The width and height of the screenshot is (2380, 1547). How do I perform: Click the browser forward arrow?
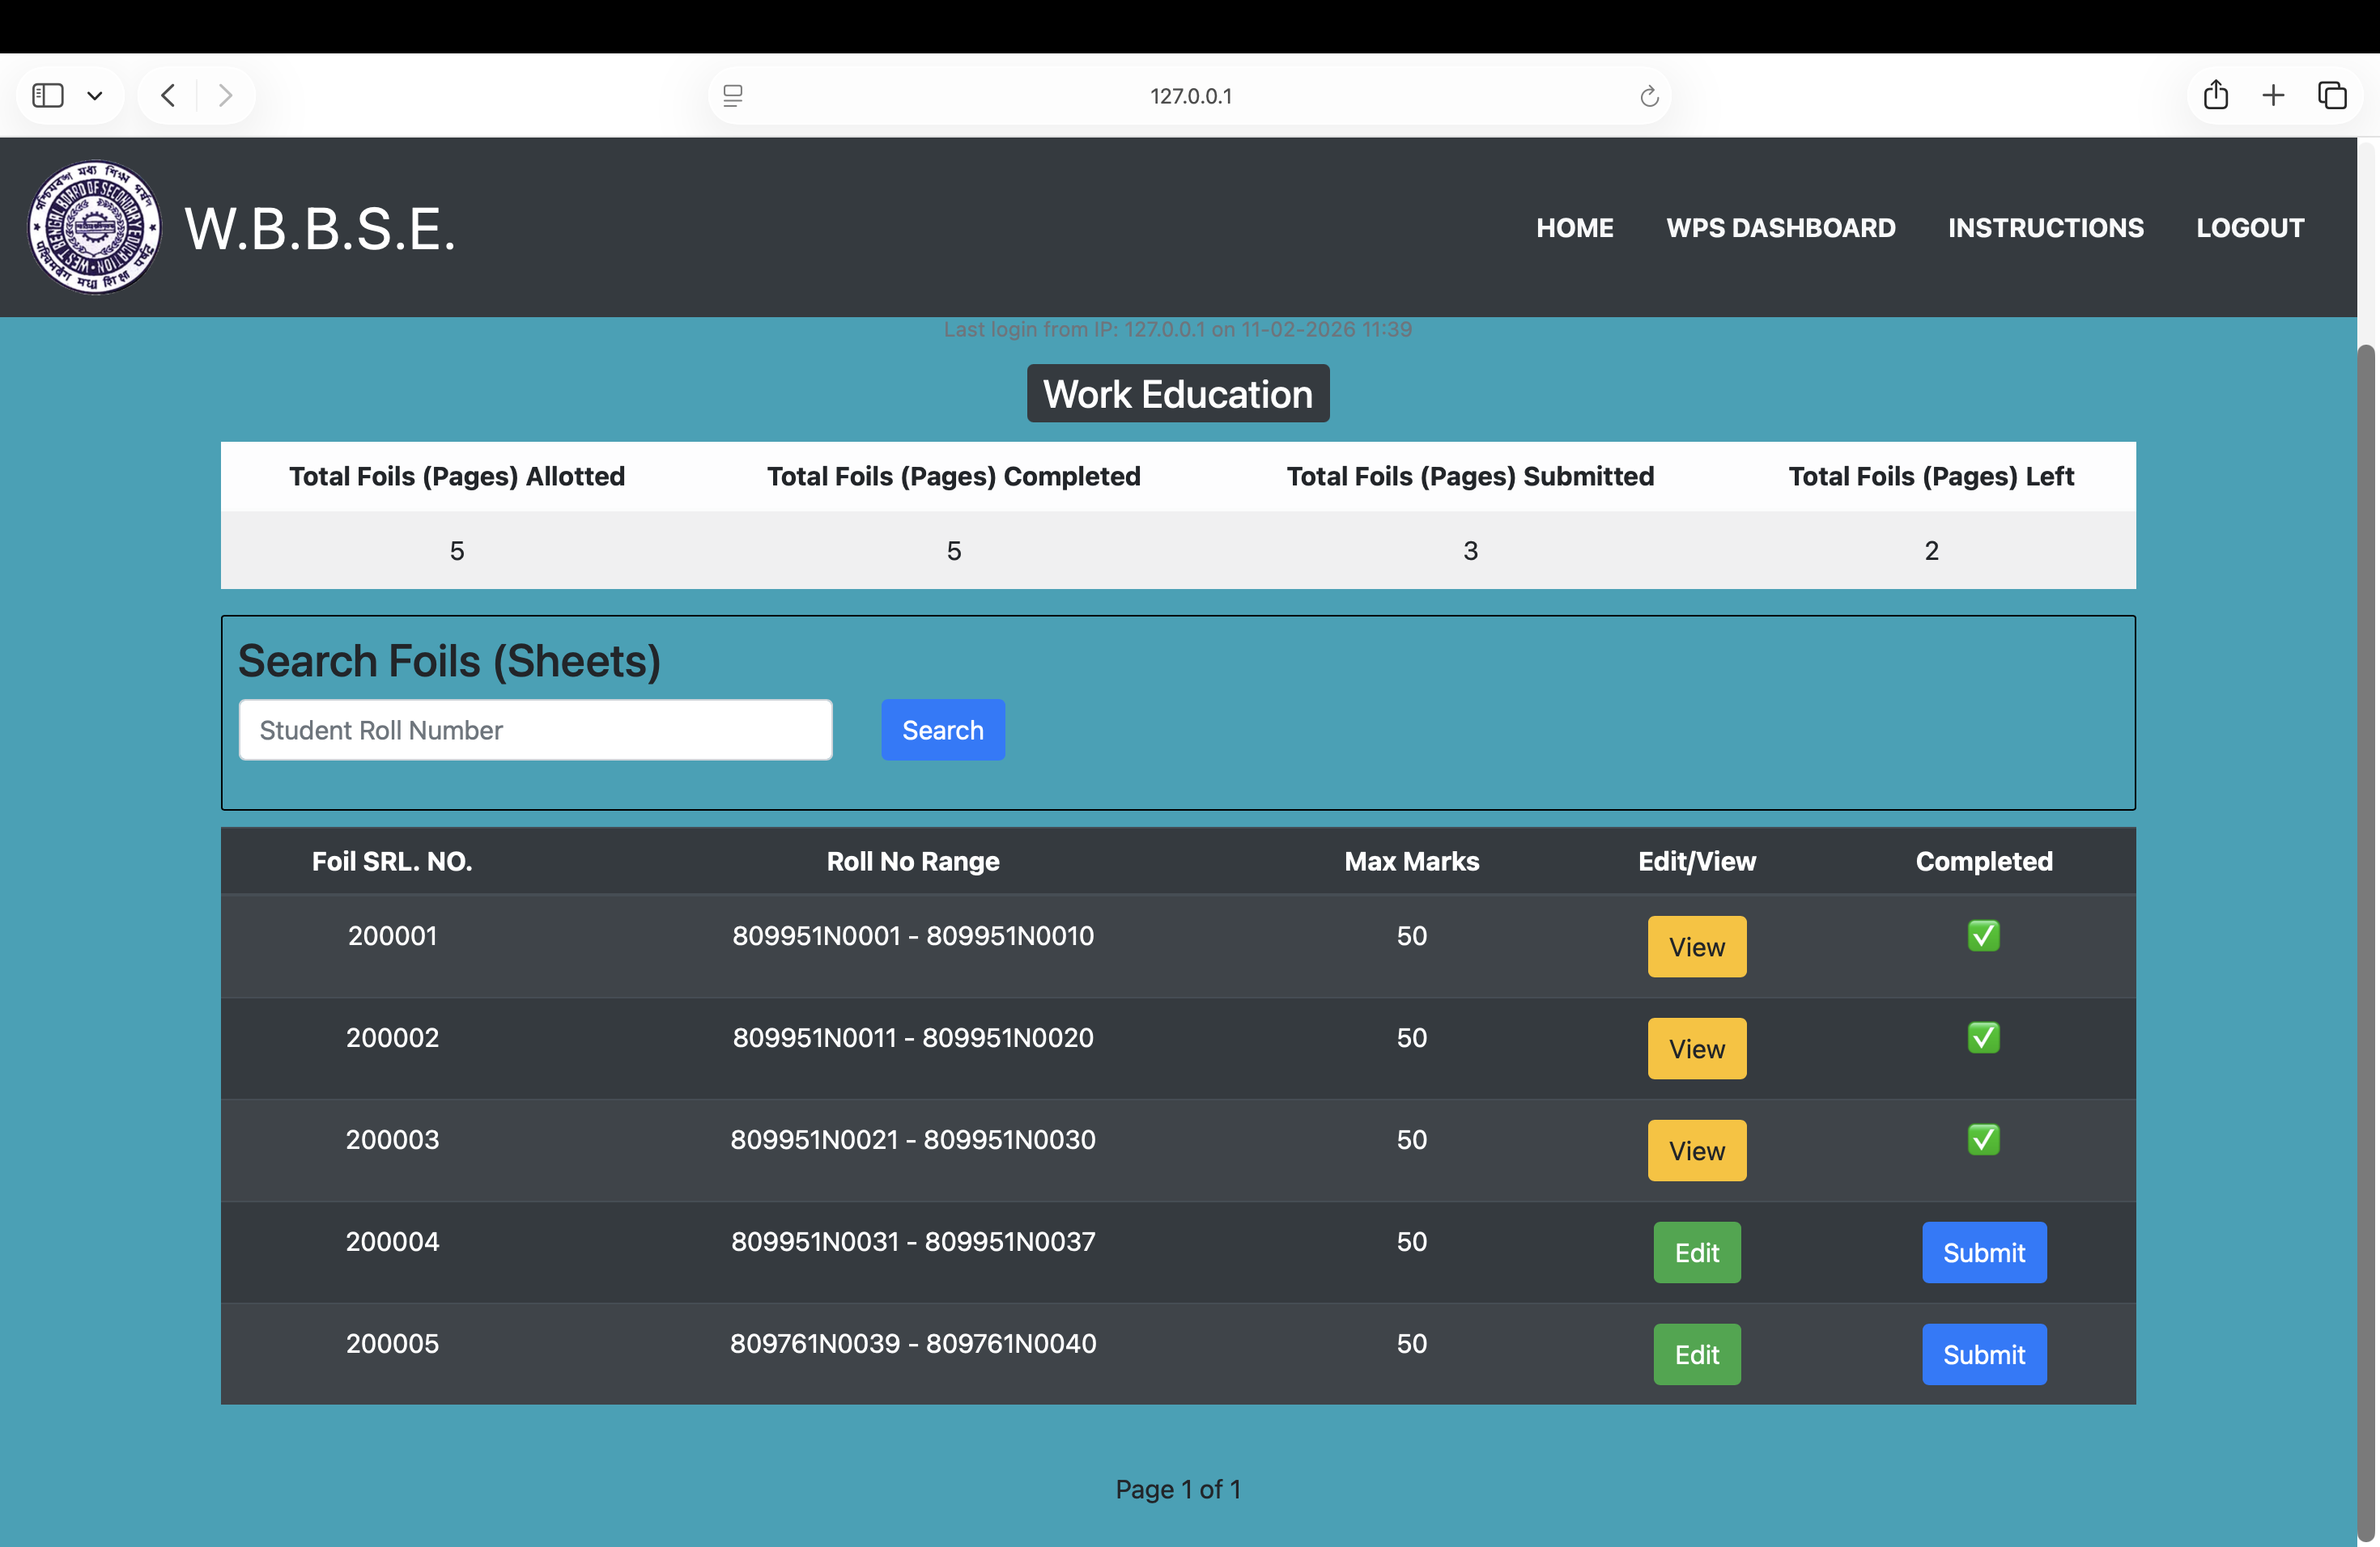[x=225, y=96]
